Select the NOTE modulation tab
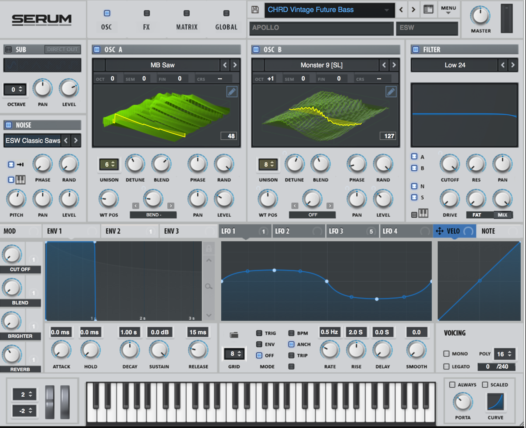Image resolution: width=526 pixels, height=428 pixels. click(x=500, y=231)
